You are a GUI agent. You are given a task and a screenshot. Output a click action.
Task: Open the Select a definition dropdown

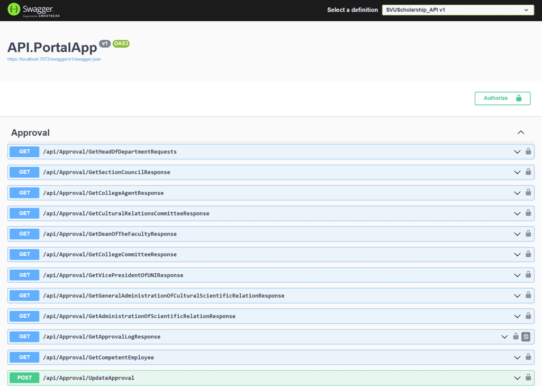coord(458,10)
